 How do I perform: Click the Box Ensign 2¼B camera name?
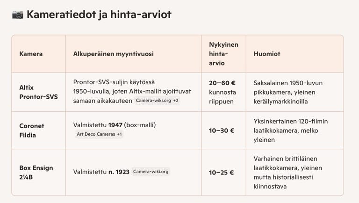coord(36,172)
